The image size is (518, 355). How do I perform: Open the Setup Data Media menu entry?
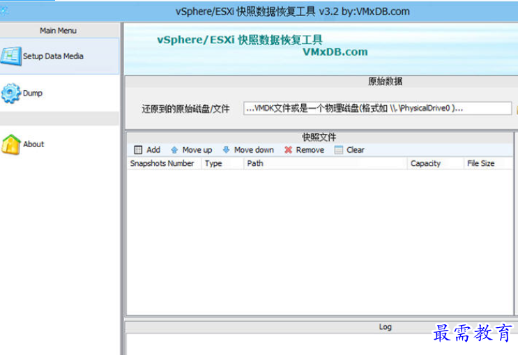pyautogui.click(x=59, y=56)
